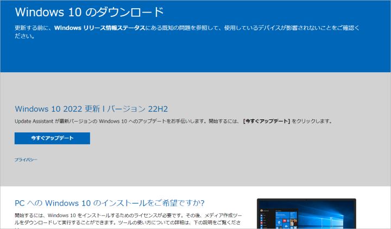Screen dimensions: 391x229
Task: Click the Update Assistant description sentence
Action: coord(173,122)
